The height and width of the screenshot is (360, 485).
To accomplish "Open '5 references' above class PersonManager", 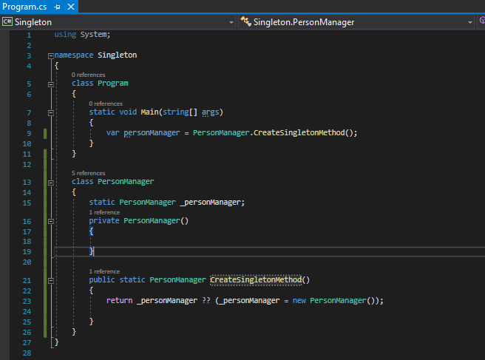I will point(89,173).
